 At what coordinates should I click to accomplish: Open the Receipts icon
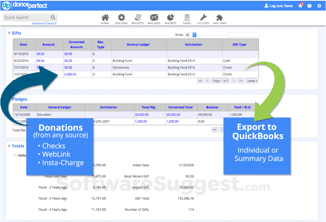pos(138,18)
